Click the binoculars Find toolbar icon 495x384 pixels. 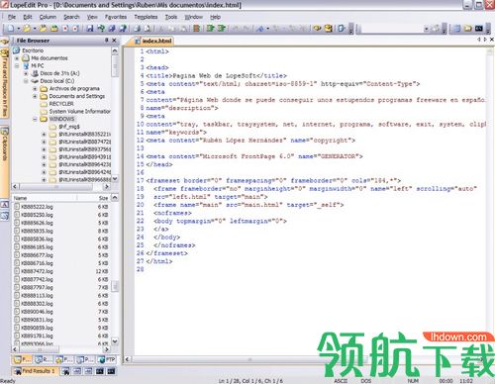317,29
